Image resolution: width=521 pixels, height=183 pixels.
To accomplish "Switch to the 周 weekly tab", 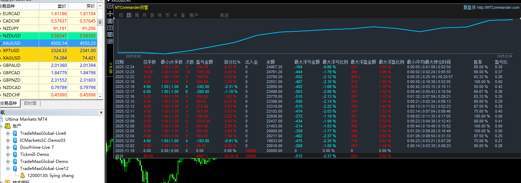I will point(137,15).
